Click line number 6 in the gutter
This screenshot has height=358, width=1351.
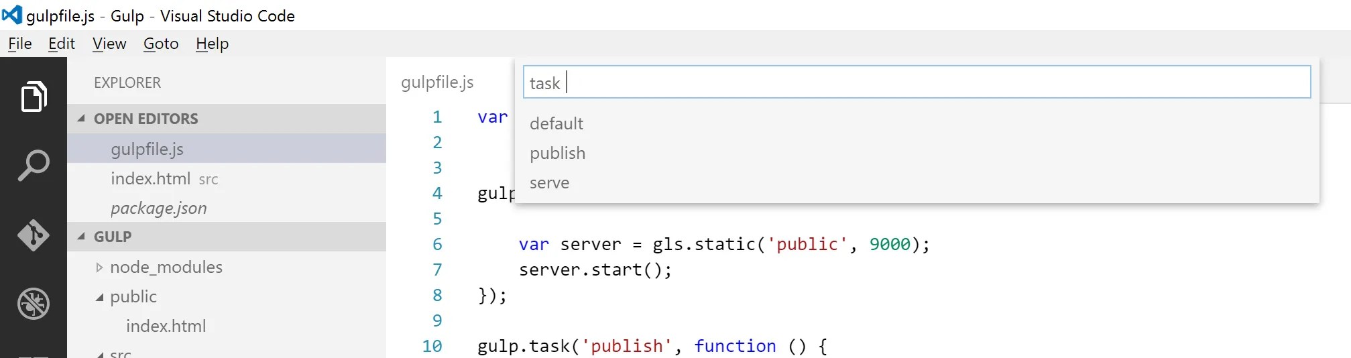pos(437,244)
